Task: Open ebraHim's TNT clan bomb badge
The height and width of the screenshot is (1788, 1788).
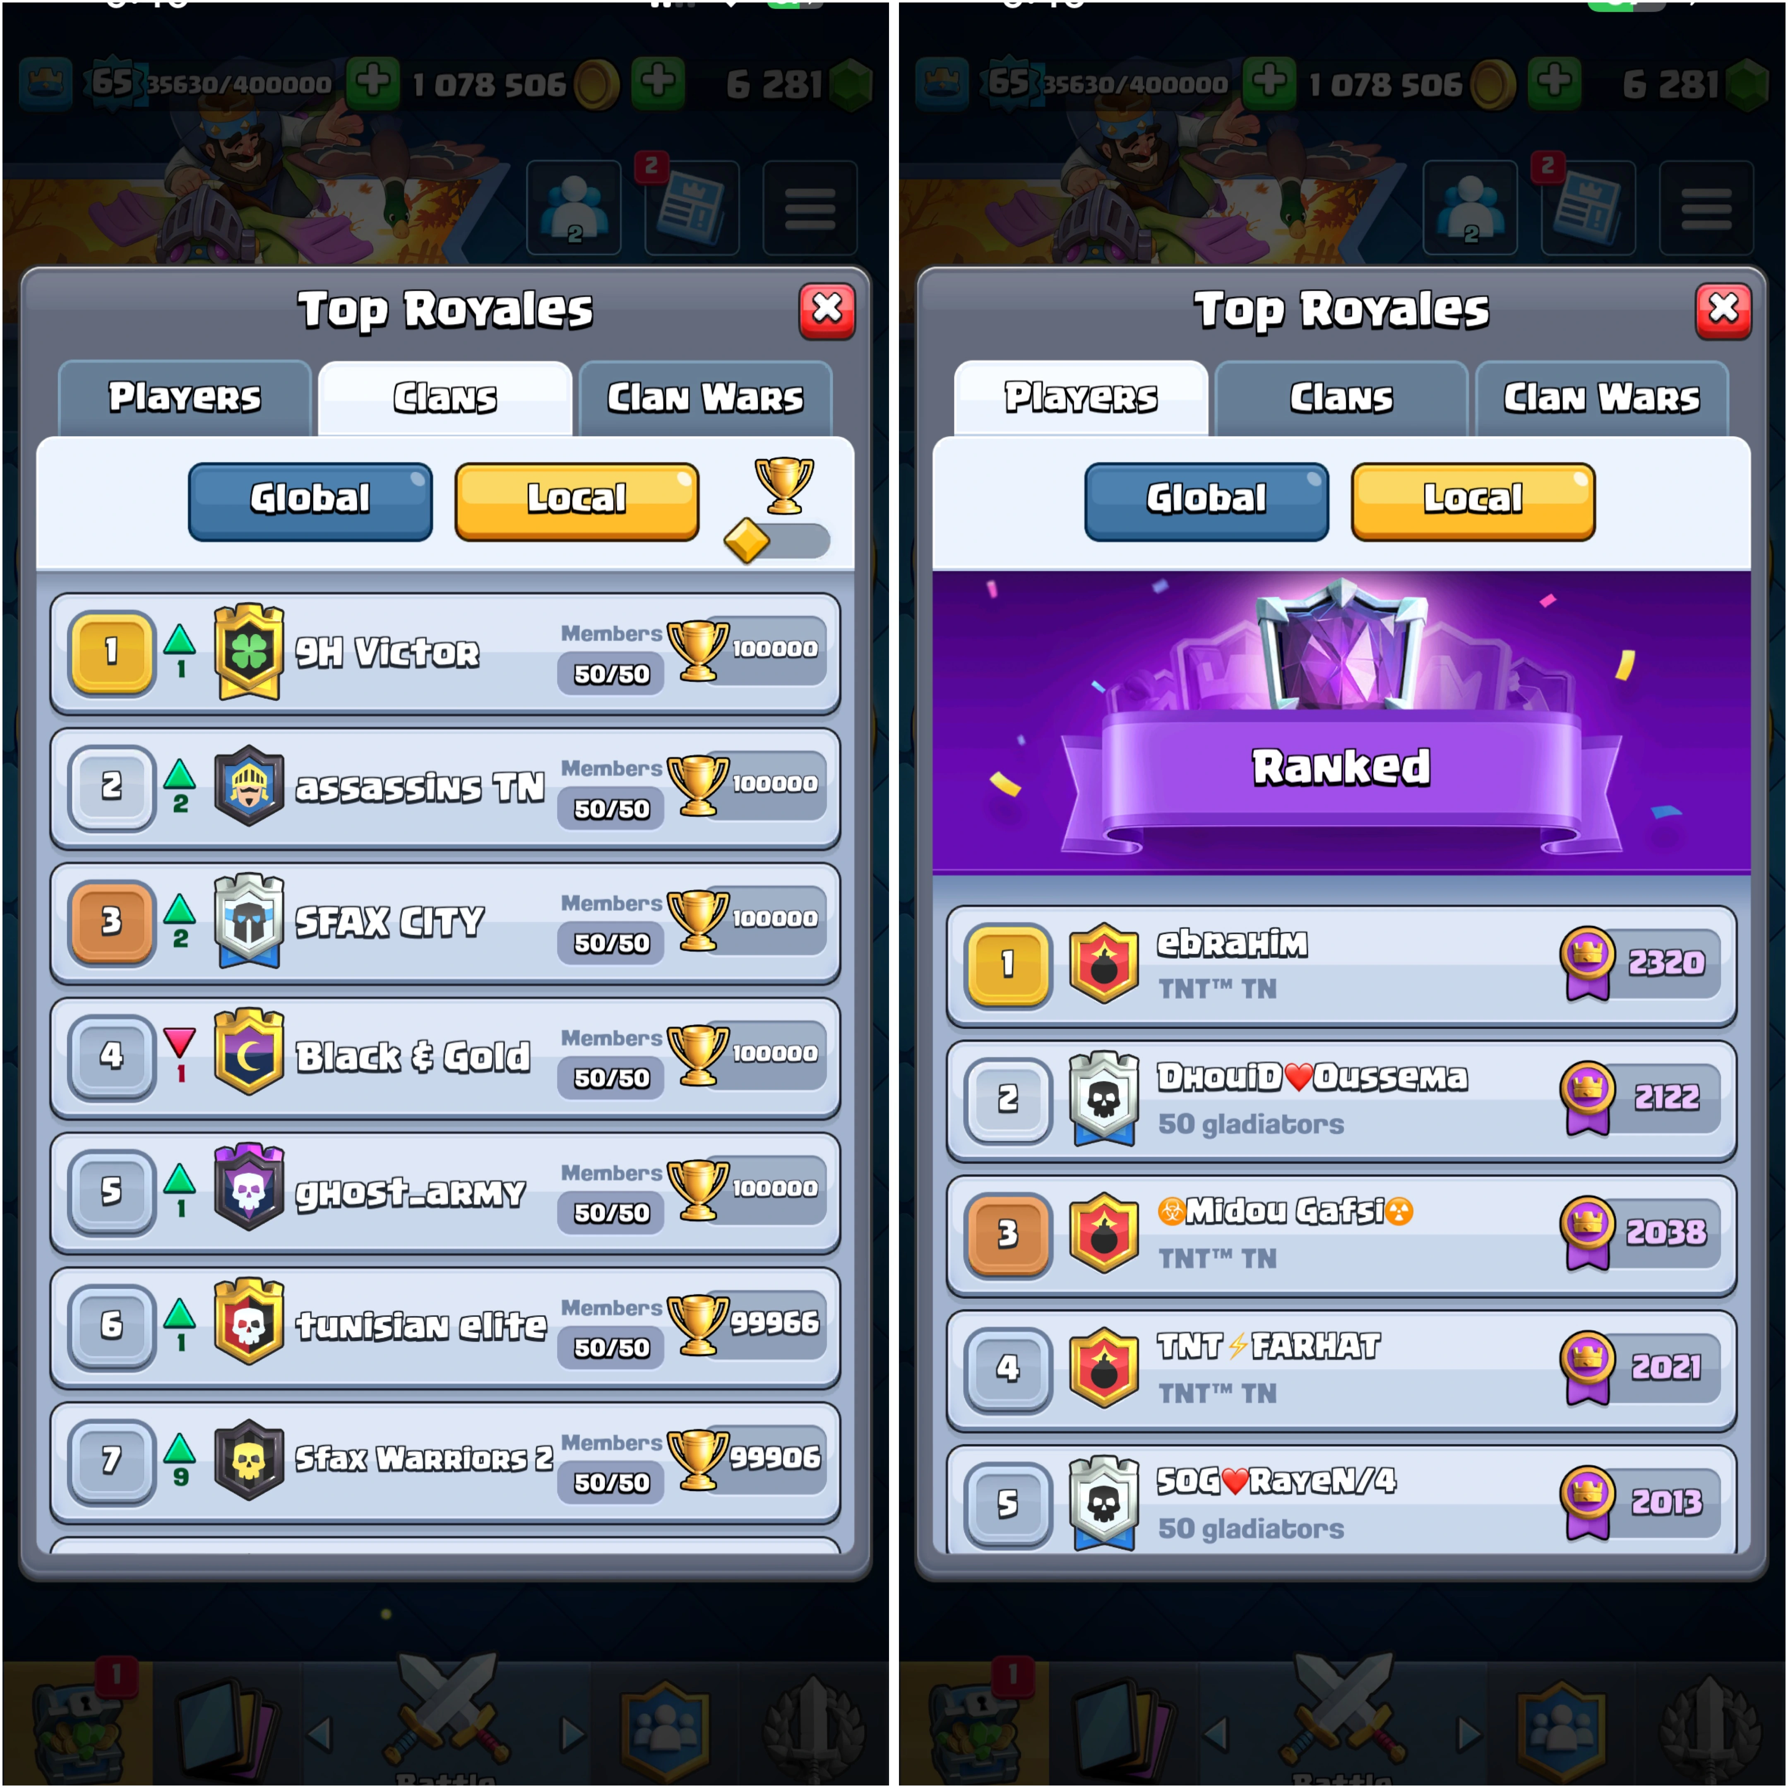Action: point(1103,964)
